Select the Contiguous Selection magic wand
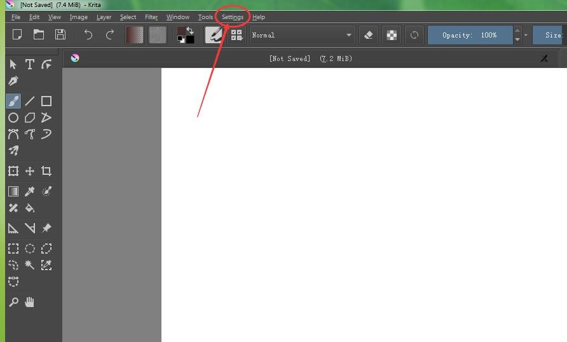Viewport: 567px width, 342px height. (30, 265)
